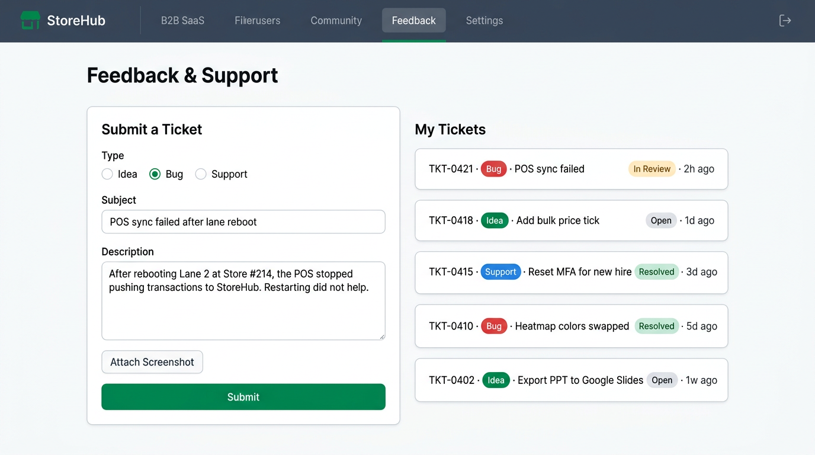Viewport: 815px width, 455px height.
Task: Open ticket TKT-0410 Heatmap colors swapped
Action: (572, 326)
